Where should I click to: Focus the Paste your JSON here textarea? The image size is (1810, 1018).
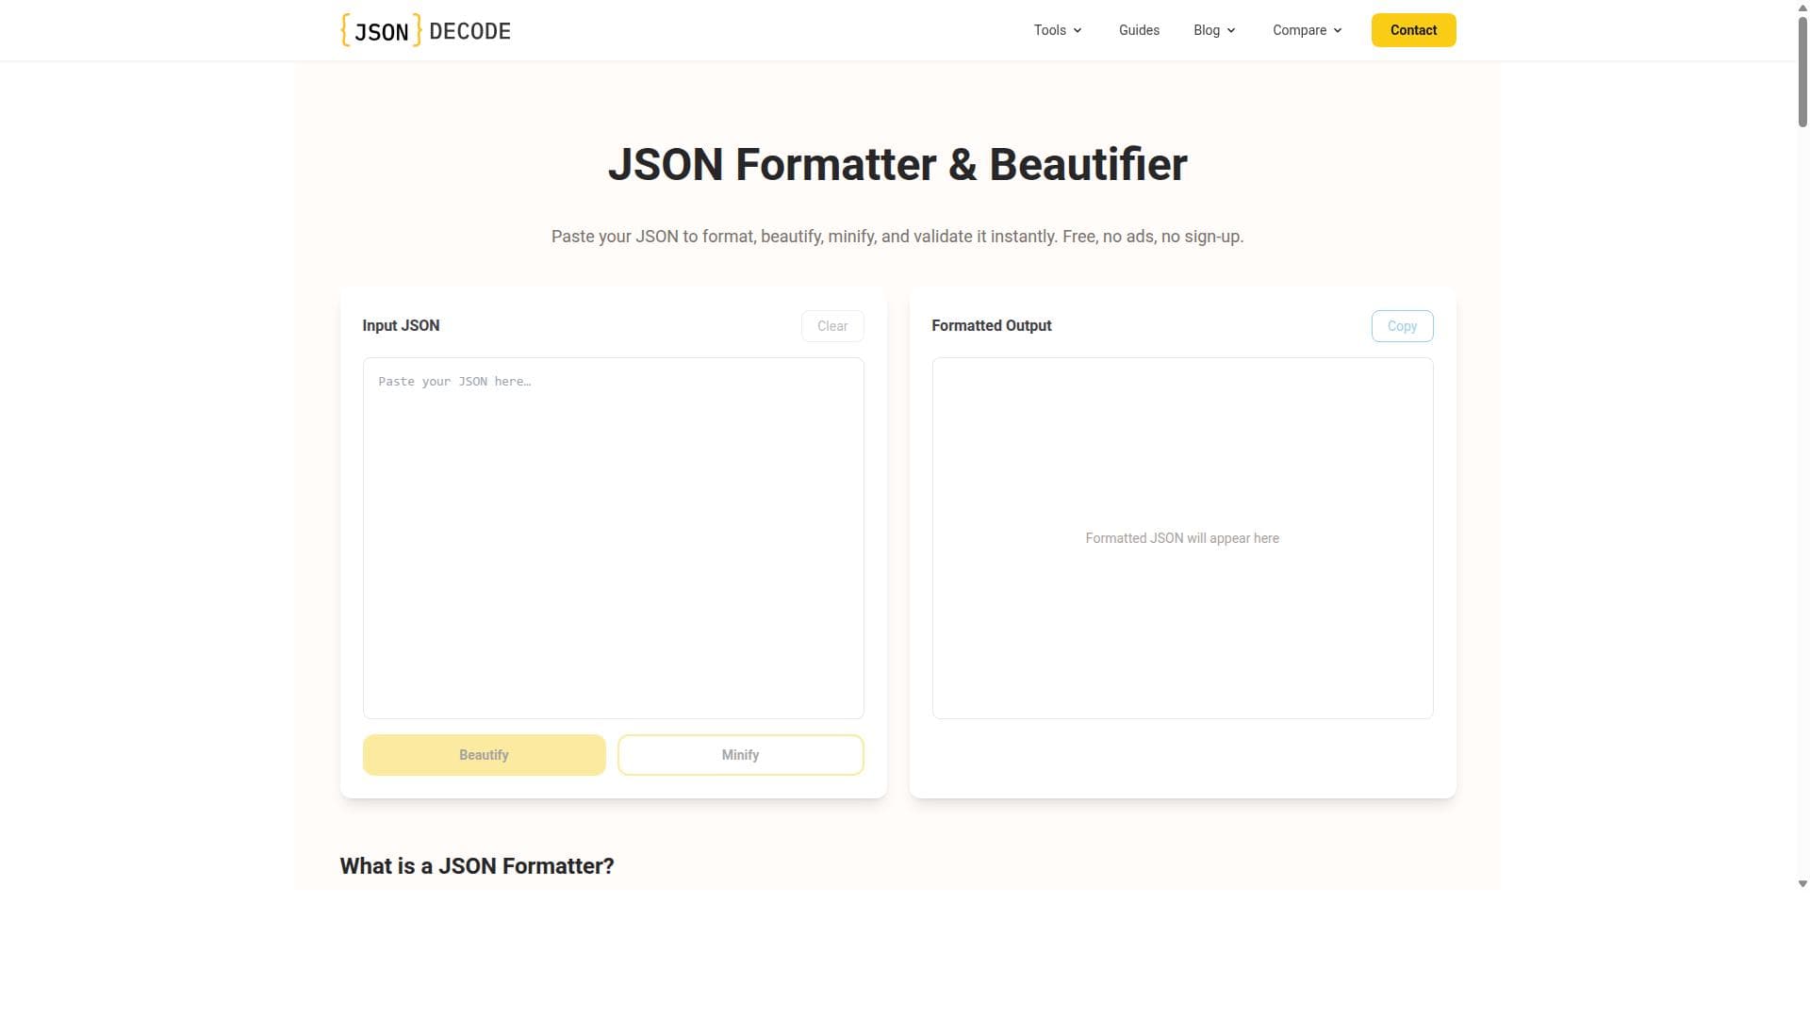pyautogui.click(x=613, y=538)
